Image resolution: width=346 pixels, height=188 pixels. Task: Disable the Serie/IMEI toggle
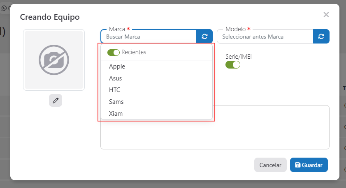coord(232,65)
